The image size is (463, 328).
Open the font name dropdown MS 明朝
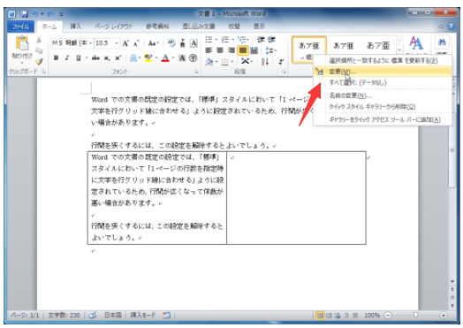(91, 43)
